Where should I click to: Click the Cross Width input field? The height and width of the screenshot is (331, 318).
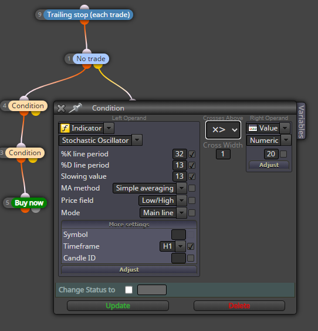pyautogui.click(x=223, y=154)
